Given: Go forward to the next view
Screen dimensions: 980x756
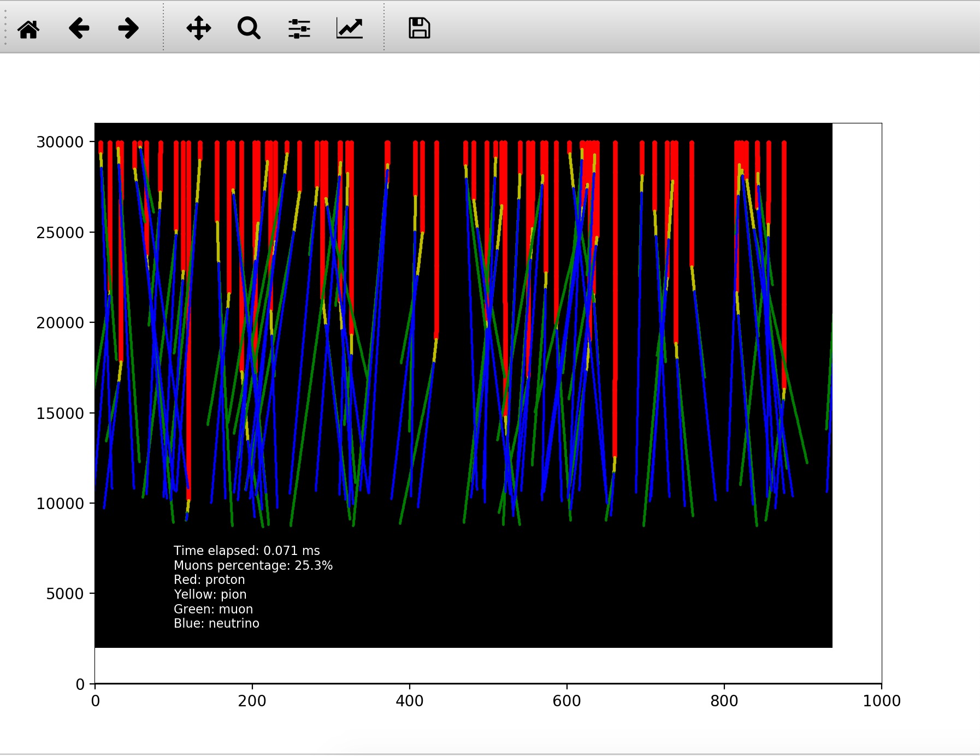Looking at the screenshot, I should (x=128, y=28).
